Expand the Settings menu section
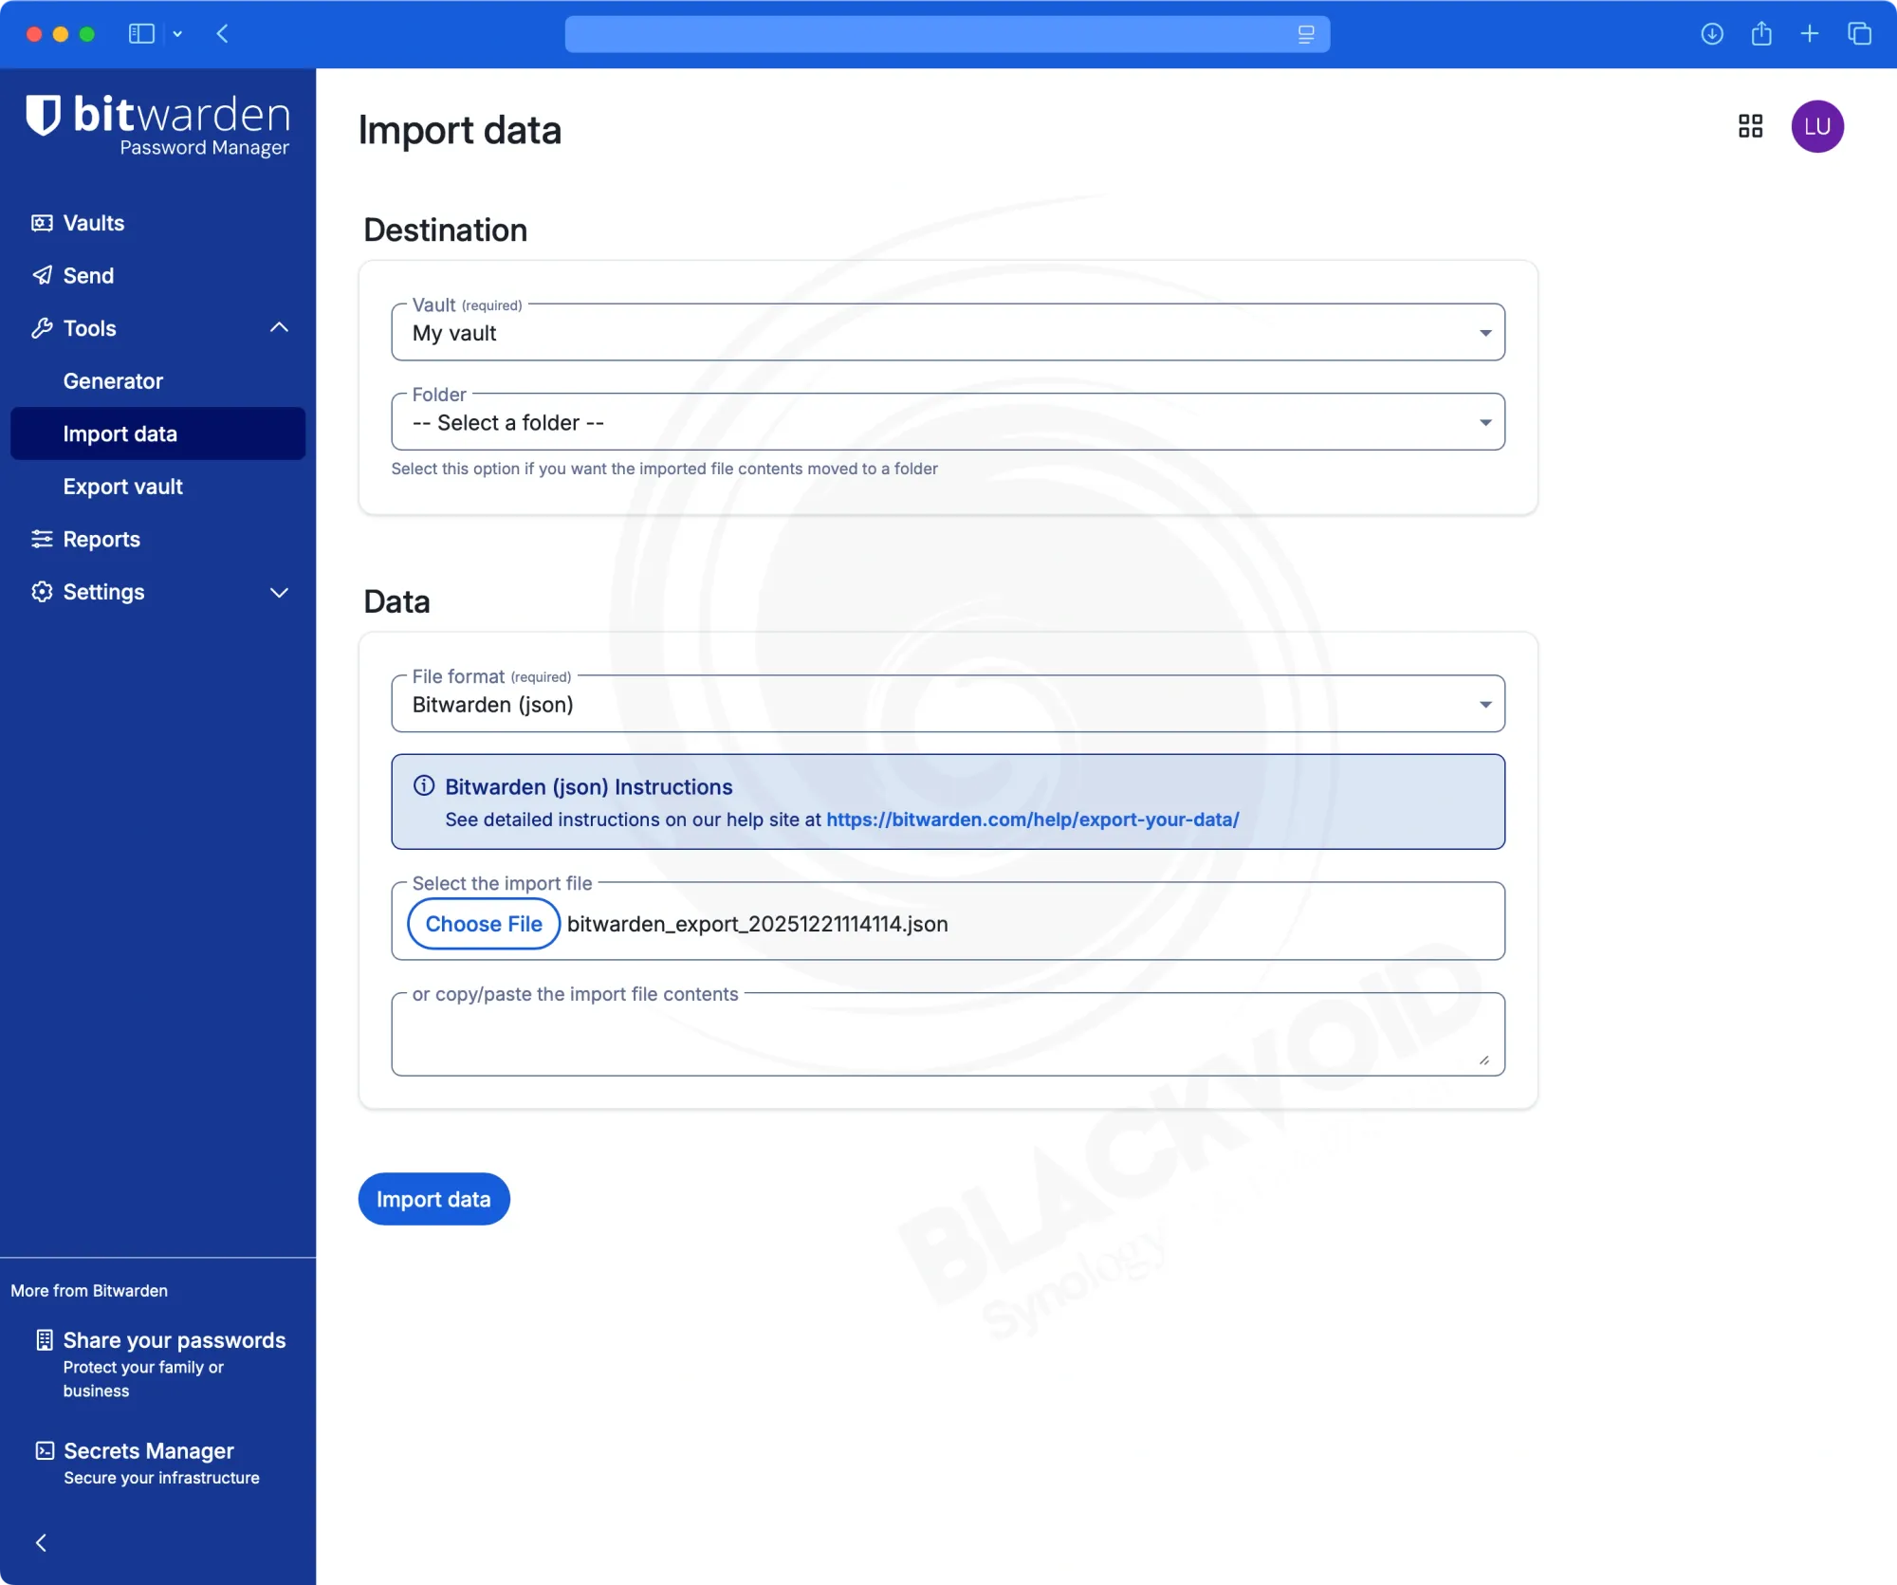 coord(279,592)
